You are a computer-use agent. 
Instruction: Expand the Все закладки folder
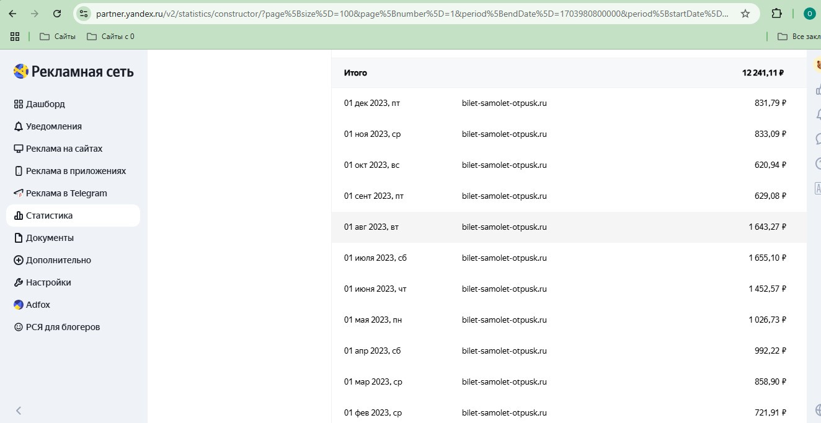(799, 37)
